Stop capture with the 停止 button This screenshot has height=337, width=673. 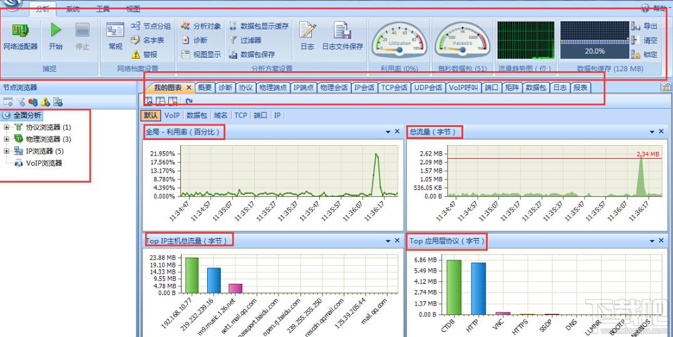pyautogui.click(x=82, y=37)
